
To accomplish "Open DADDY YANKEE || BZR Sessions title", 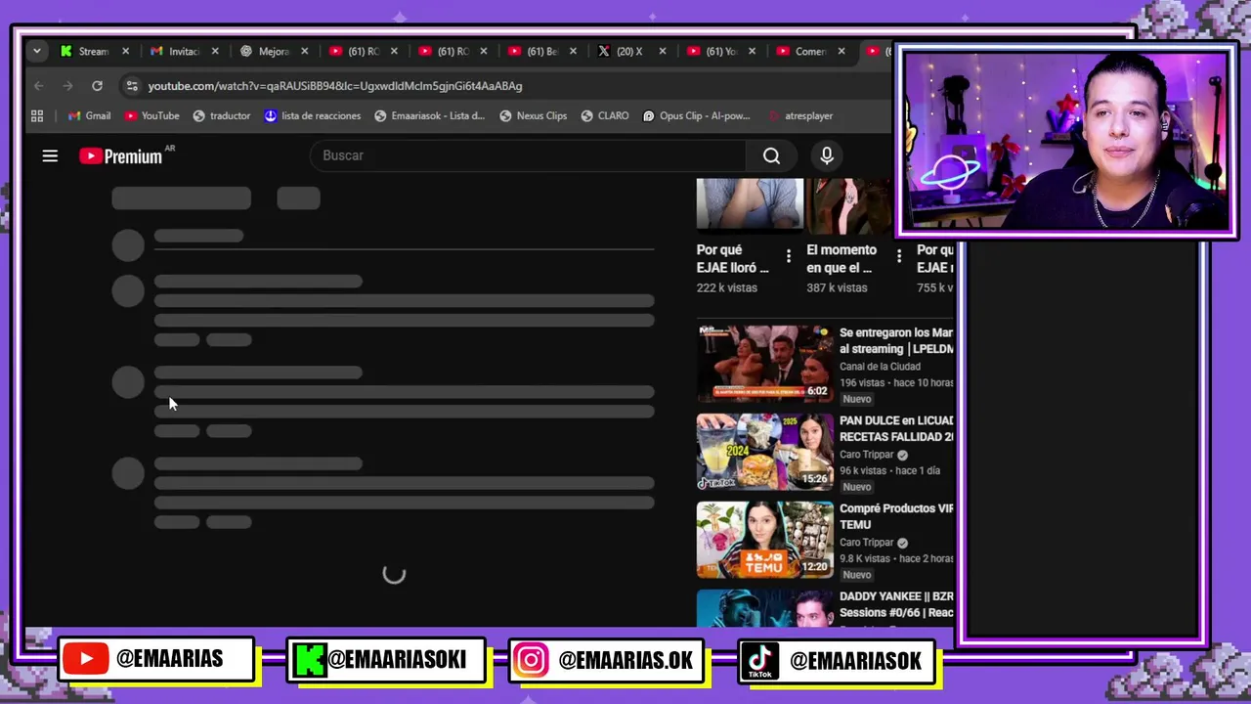I will pyautogui.click(x=895, y=604).
